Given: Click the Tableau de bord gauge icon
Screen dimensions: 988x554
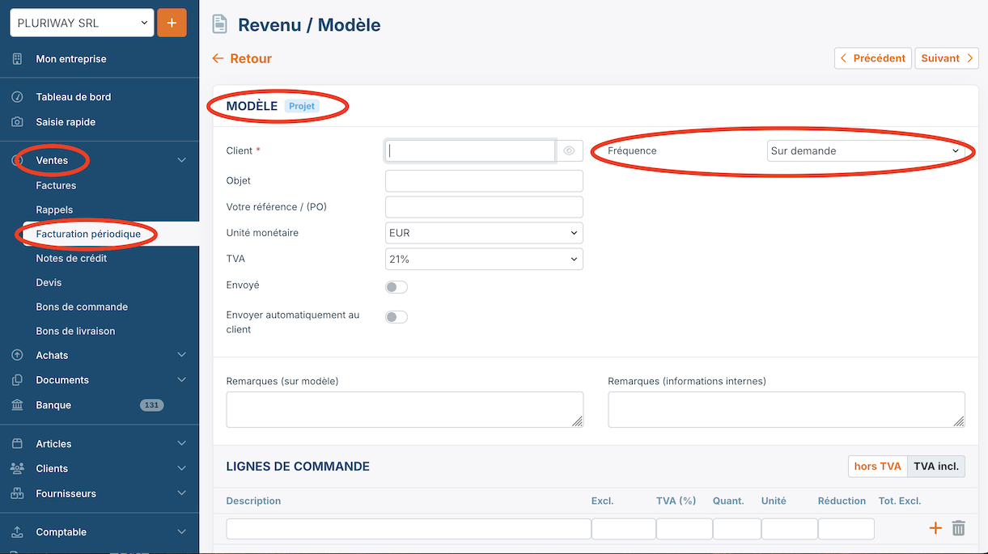Looking at the screenshot, I should [x=17, y=97].
